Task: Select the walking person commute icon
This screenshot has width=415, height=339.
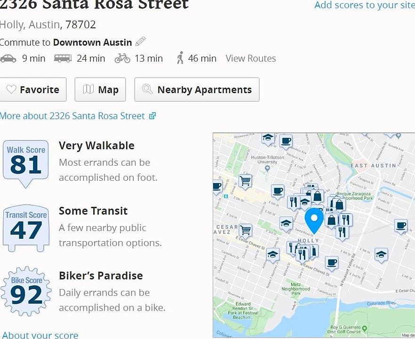Action: 180,58
